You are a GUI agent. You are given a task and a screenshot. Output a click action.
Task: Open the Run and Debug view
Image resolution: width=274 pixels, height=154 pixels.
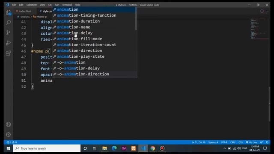coord(9,43)
